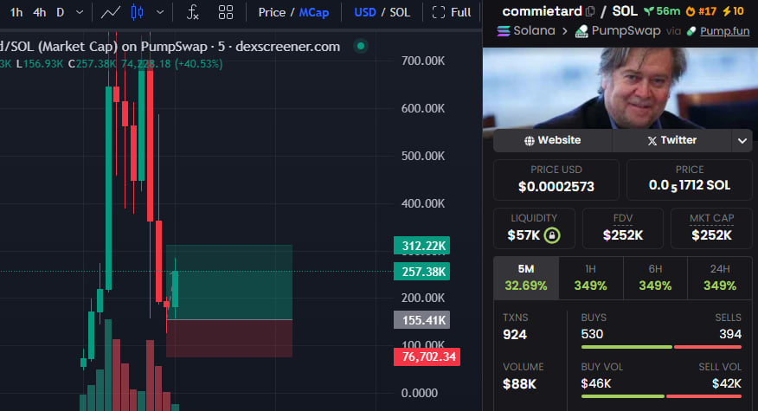Viewport: 758px width, 411px height.
Task: Click the #17 trending fire icon
Action: pyautogui.click(x=691, y=11)
